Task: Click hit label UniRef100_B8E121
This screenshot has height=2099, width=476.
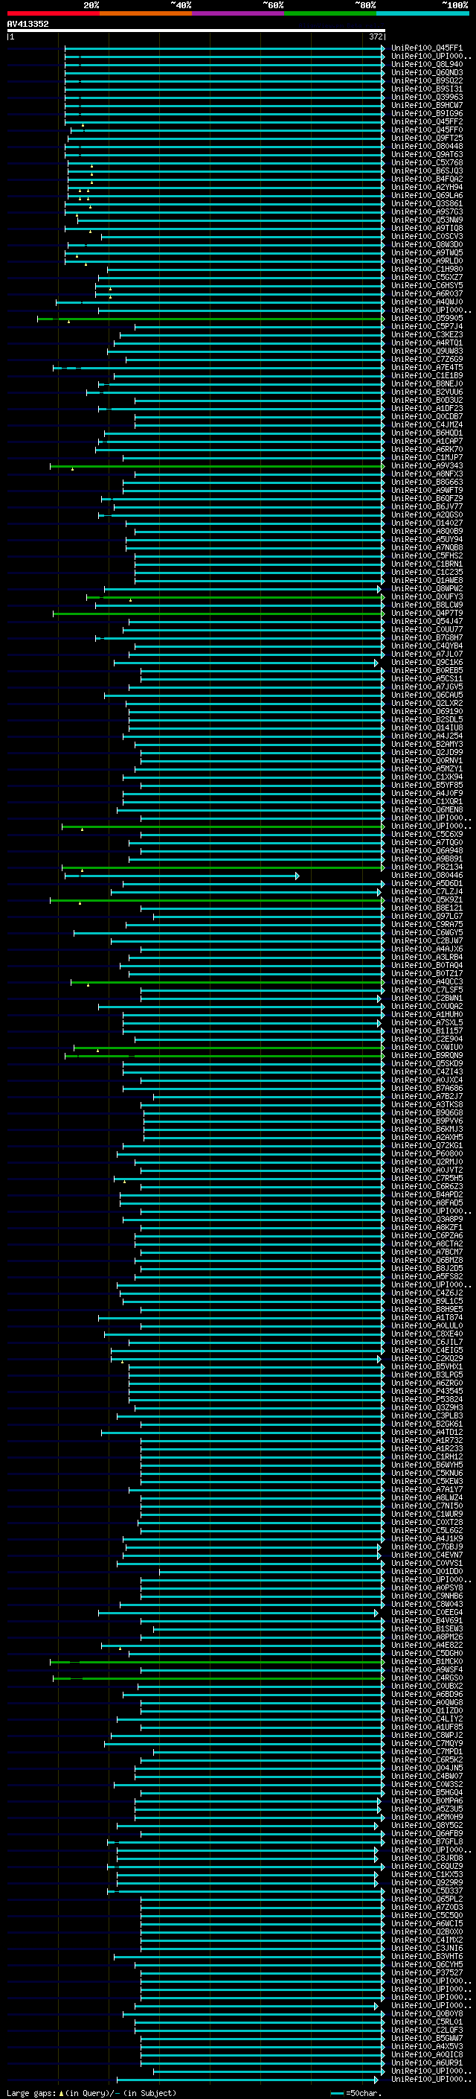Action: pyautogui.click(x=427, y=908)
